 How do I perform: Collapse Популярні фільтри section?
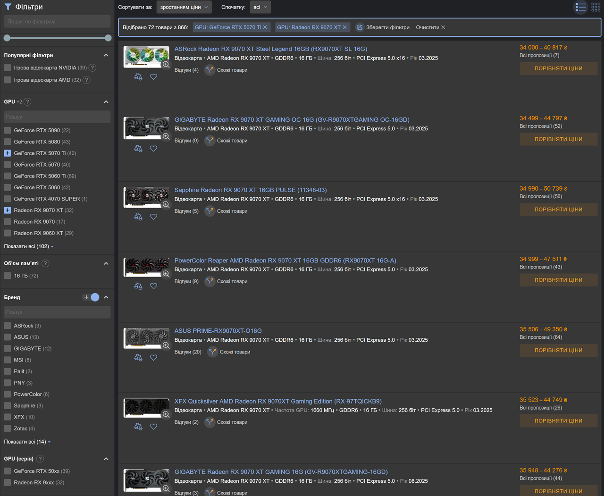pos(106,55)
